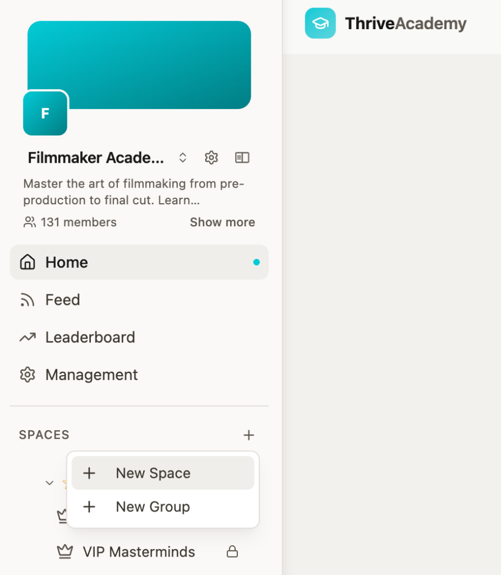Image resolution: width=501 pixels, height=575 pixels.
Task: Click the Feed RSS icon
Action: tap(27, 300)
